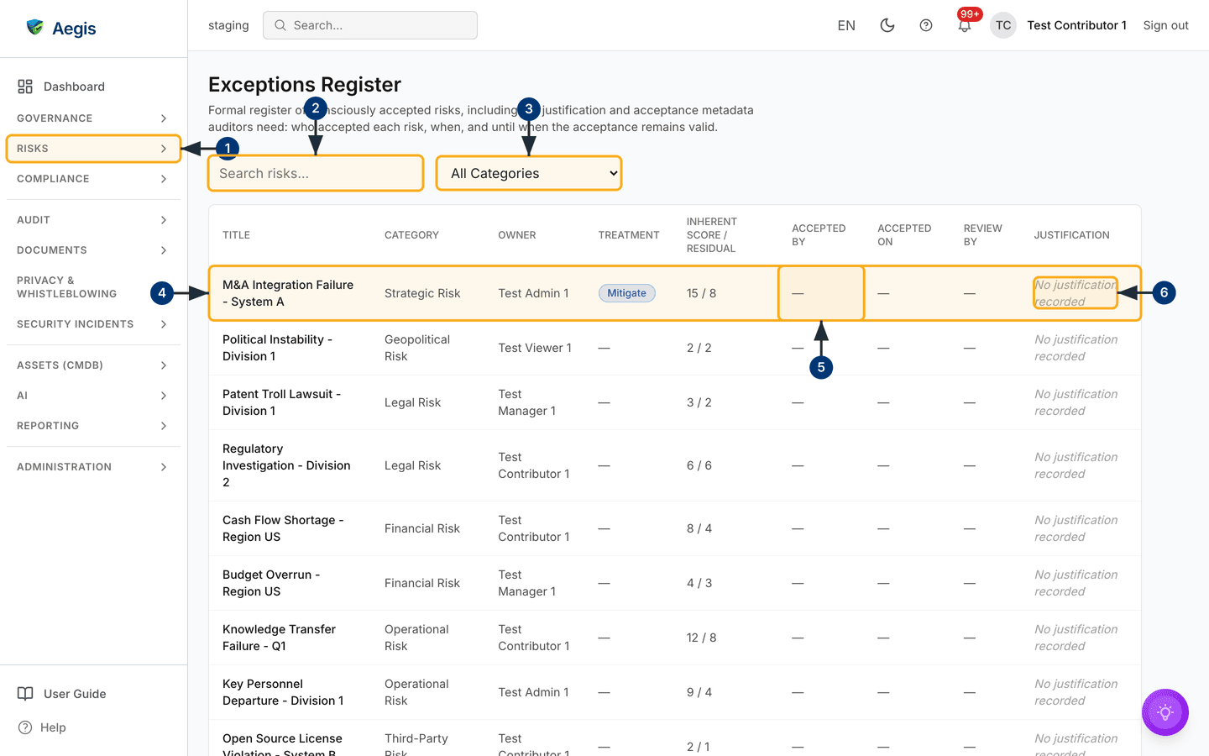Image resolution: width=1209 pixels, height=756 pixels.
Task: Click Strategic Risk category cell
Action: [x=422, y=293]
